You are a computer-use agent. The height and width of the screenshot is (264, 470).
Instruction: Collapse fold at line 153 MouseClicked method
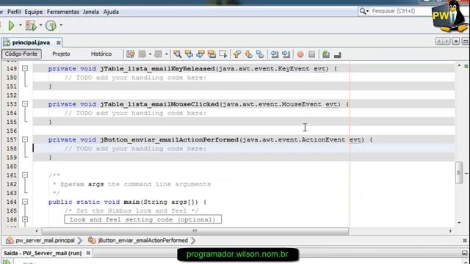coord(25,104)
